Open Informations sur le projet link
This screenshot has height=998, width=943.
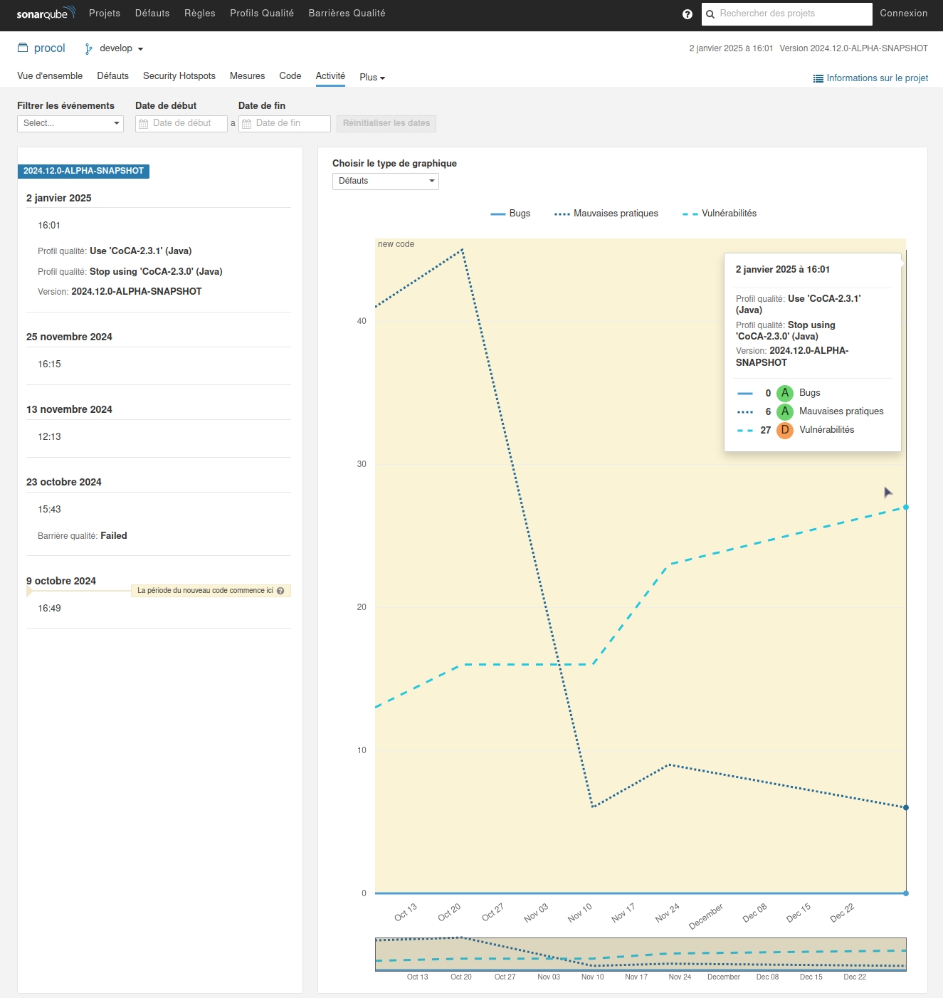point(878,78)
